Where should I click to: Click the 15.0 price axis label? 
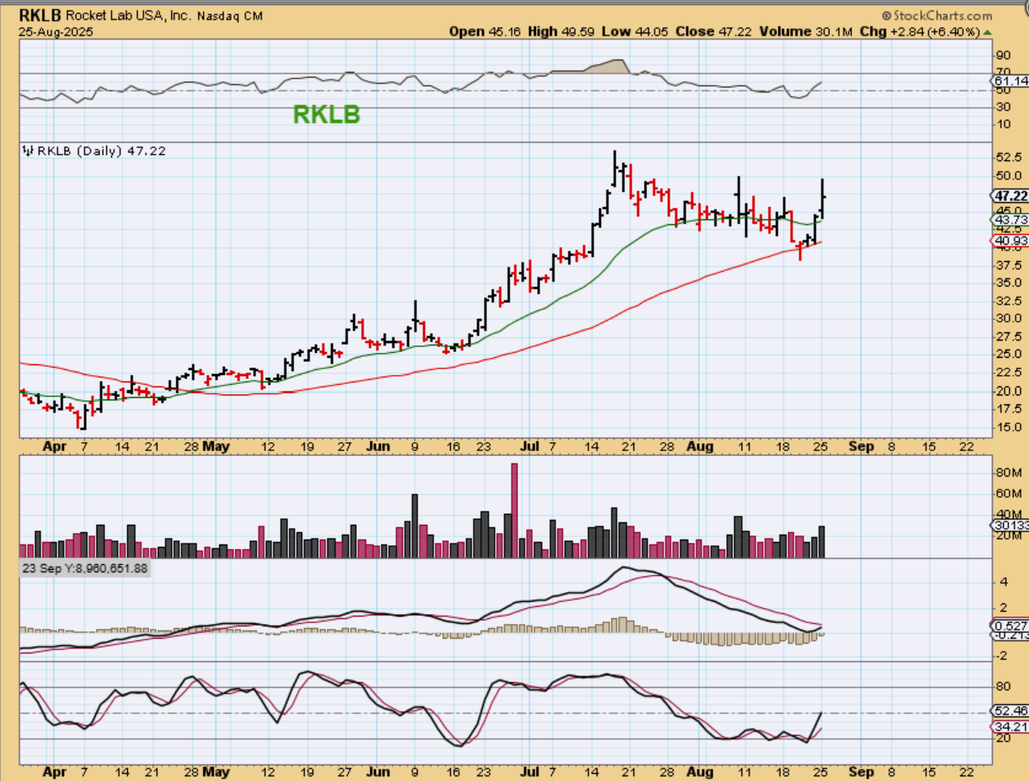[1009, 427]
